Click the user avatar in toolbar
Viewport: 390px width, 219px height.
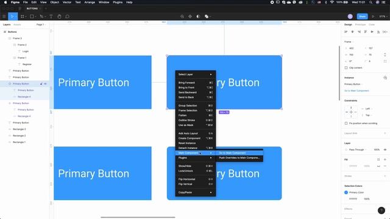(350, 16)
